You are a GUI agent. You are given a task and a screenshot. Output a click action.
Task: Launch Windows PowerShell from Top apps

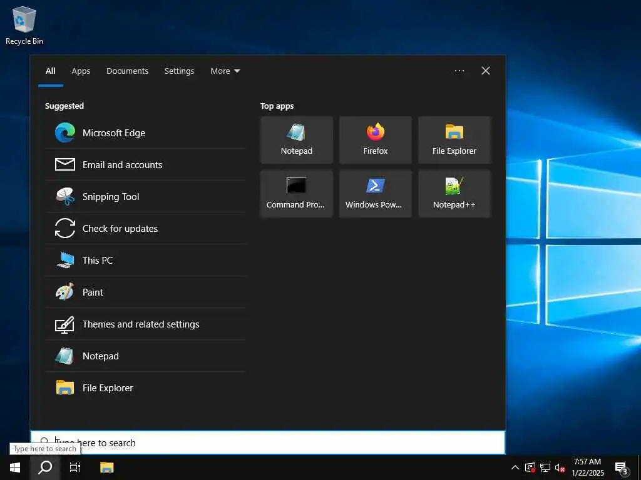point(376,194)
